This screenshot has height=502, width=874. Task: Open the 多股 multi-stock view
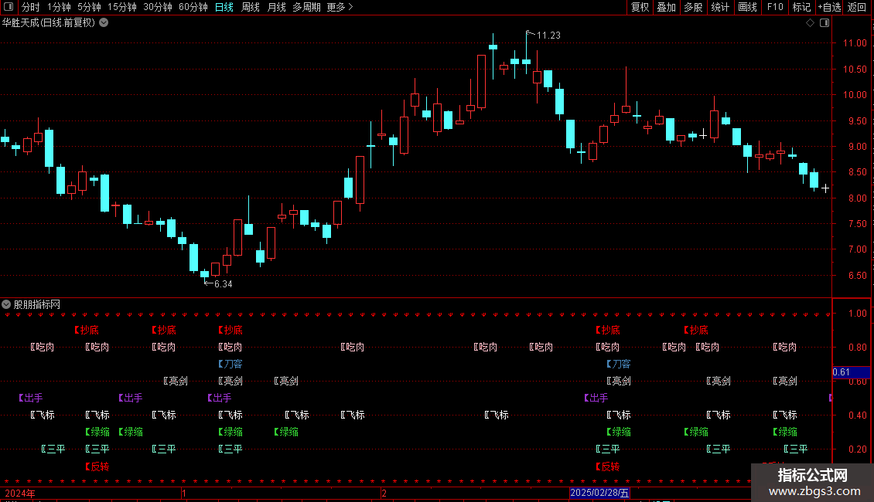(693, 7)
